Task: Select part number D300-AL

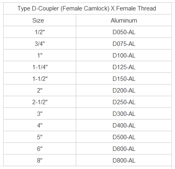Action: (124, 114)
